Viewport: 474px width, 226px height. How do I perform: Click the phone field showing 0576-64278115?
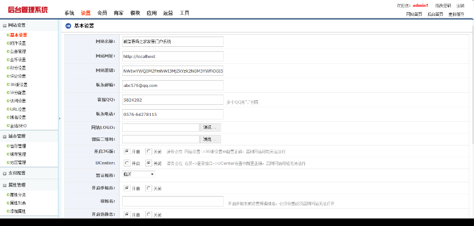coord(173,114)
